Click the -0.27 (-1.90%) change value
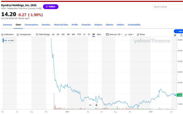183x114 pixels. pyautogui.click(x=30, y=15)
